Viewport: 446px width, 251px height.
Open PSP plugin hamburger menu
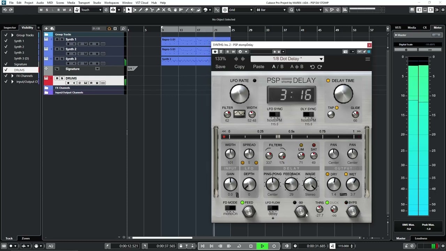368,59
